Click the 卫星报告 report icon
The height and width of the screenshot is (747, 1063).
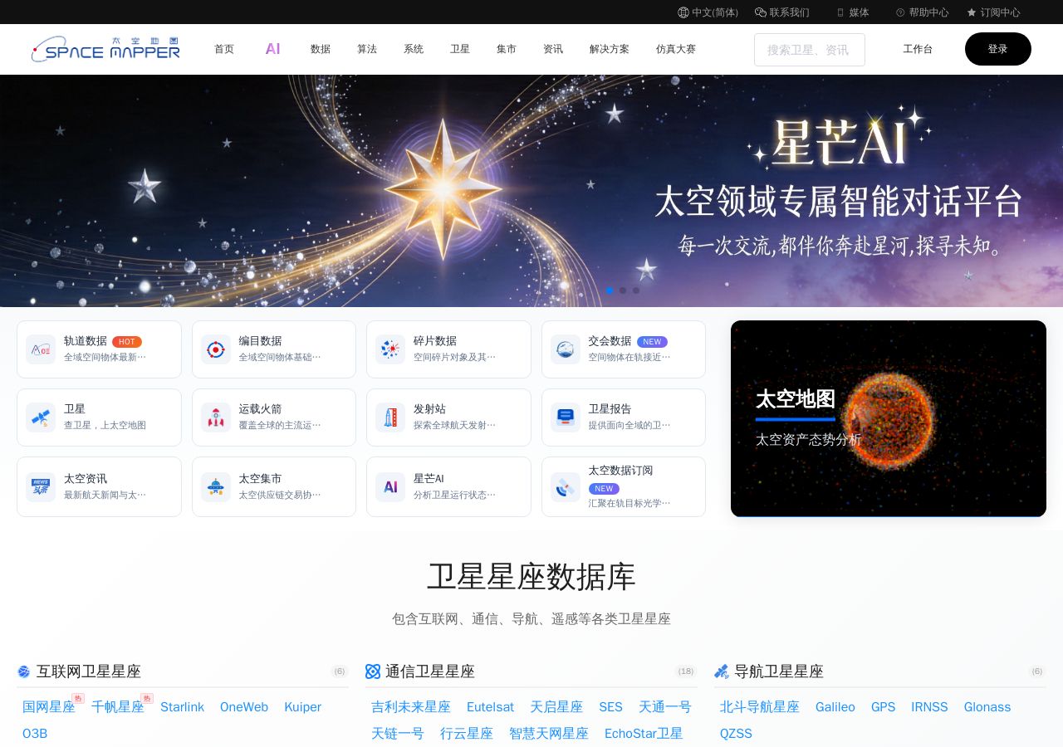(566, 417)
